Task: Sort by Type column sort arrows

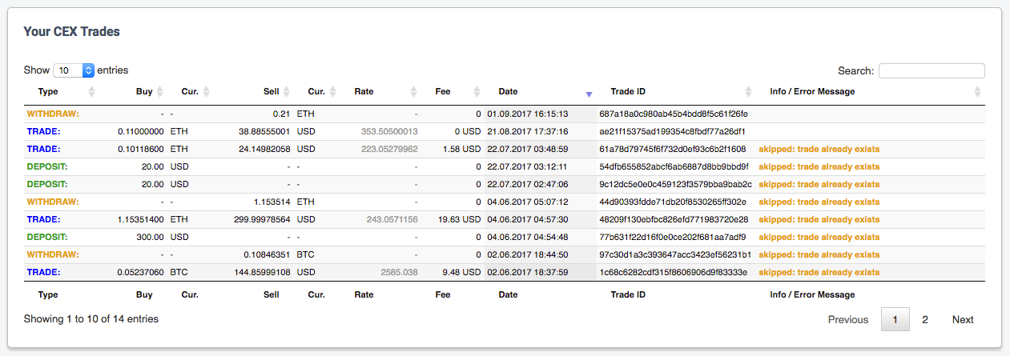Action: pyautogui.click(x=91, y=92)
